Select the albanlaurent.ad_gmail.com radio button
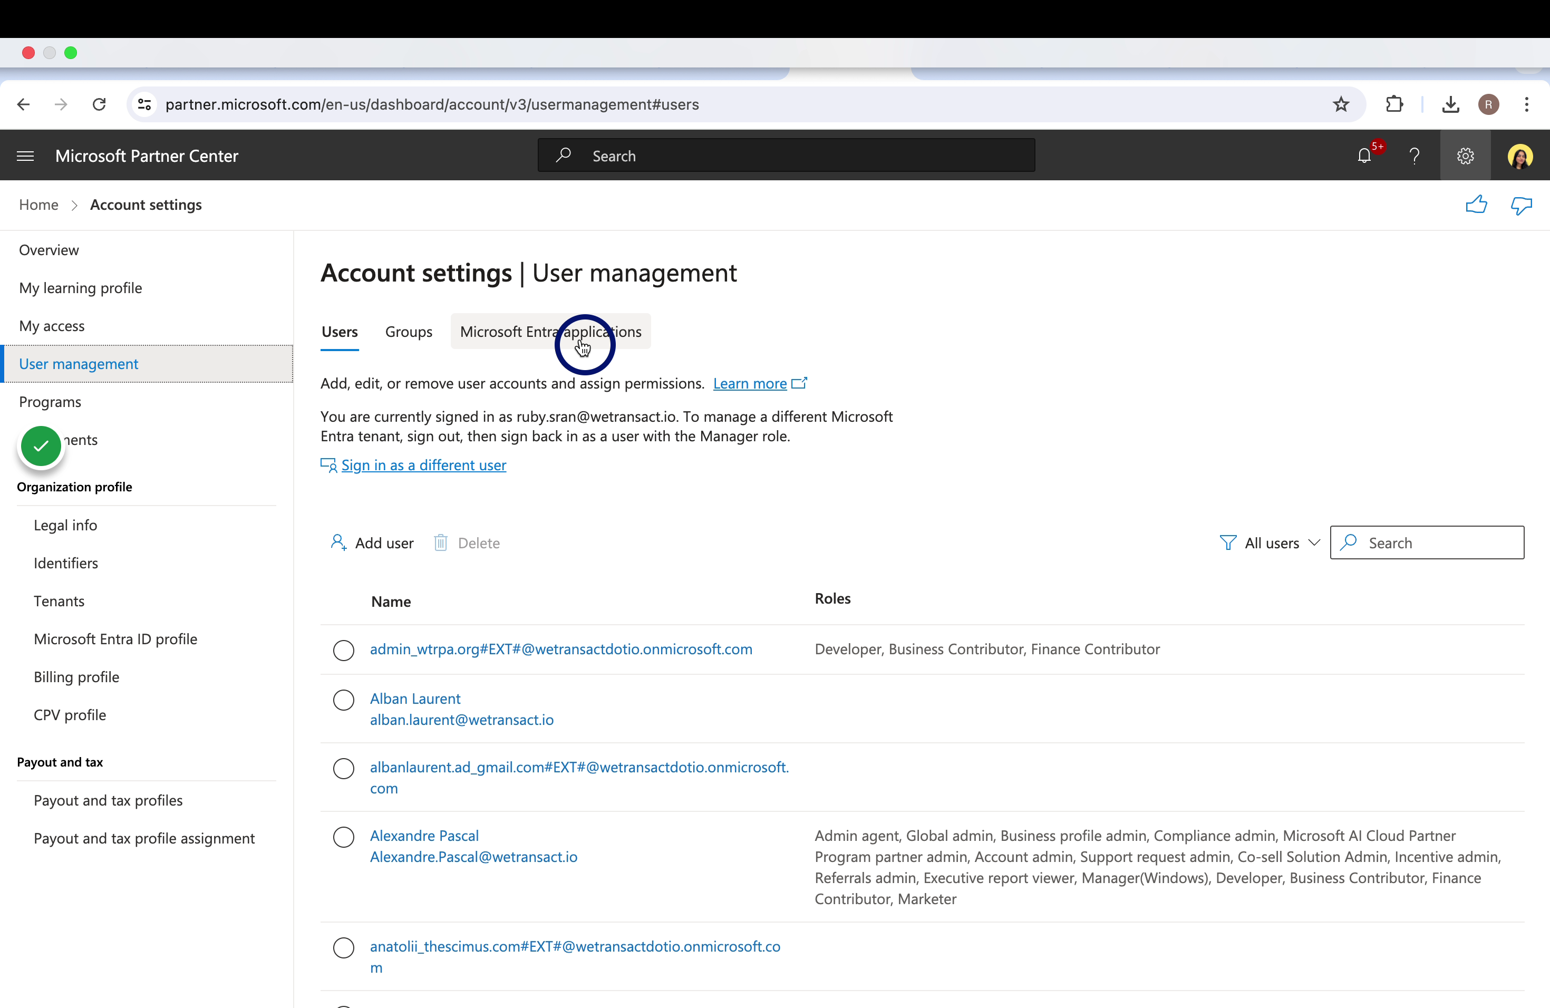Image resolution: width=1550 pixels, height=1008 pixels. point(343,768)
